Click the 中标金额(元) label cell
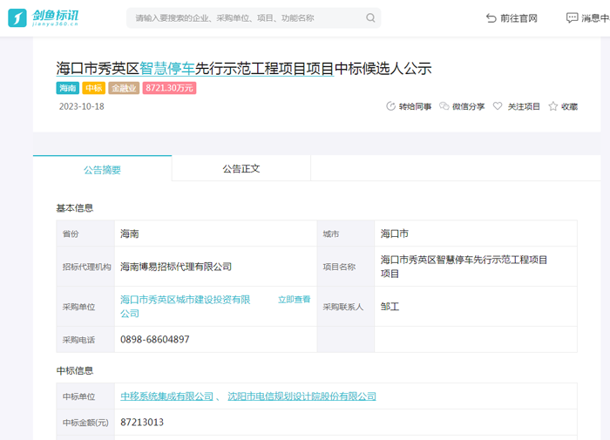 click(86, 423)
